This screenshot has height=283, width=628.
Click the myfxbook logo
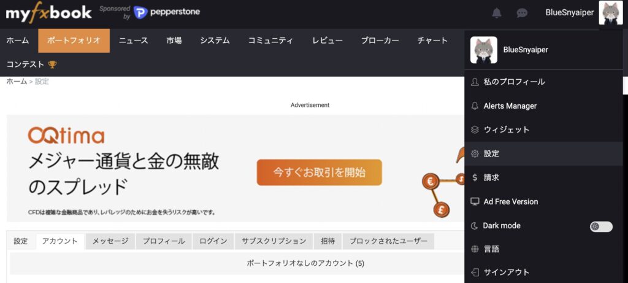click(x=48, y=12)
